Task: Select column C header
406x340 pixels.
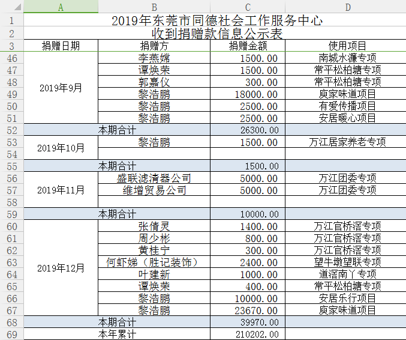Action: [248, 7]
